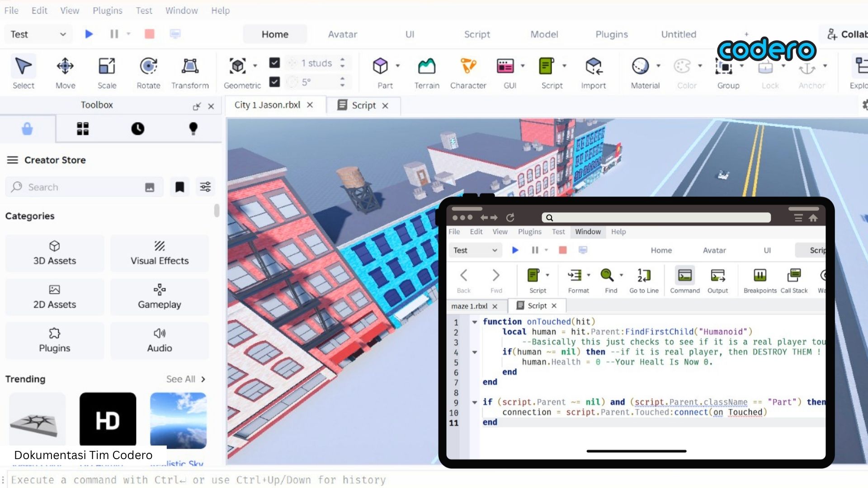This screenshot has width=868, height=488.
Task: Open the Terrain editor
Action: point(426,72)
